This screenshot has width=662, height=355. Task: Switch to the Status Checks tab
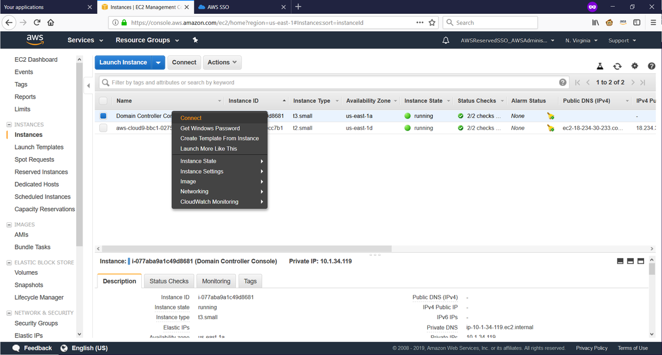(x=169, y=281)
